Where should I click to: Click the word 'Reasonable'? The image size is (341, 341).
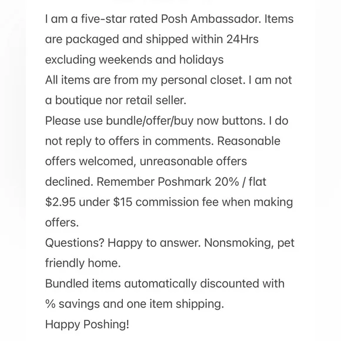249,141
